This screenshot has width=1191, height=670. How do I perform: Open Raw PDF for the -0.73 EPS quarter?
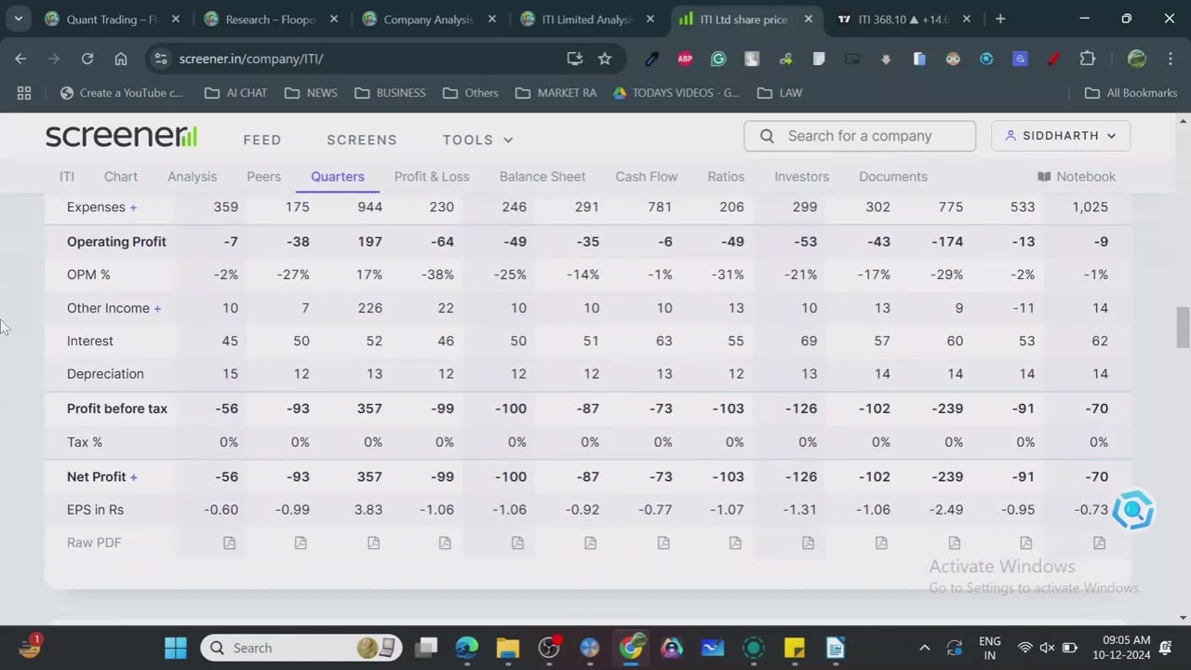coord(1099,543)
